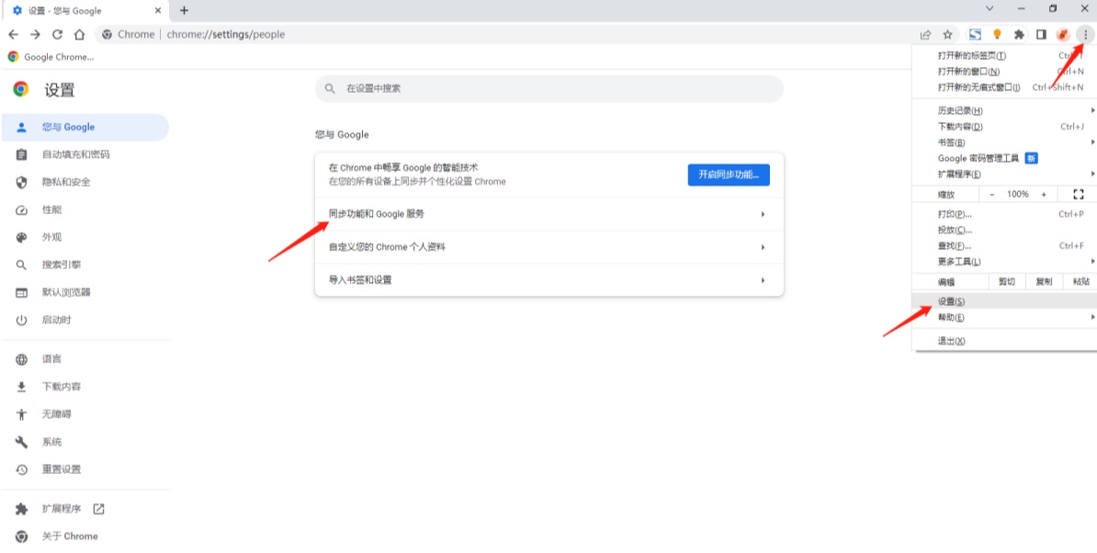Share this page icon in address bar
The height and width of the screenshot is (553, 1097).
[x=925, y=34]
